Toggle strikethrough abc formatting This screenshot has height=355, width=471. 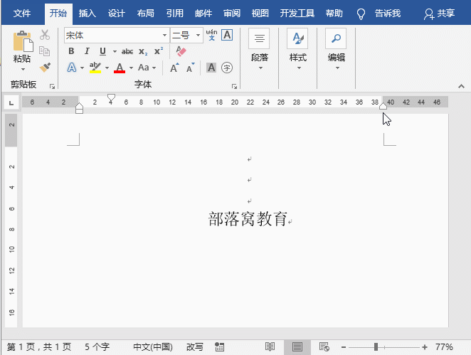pyautogui.click(x=127, y=51)
